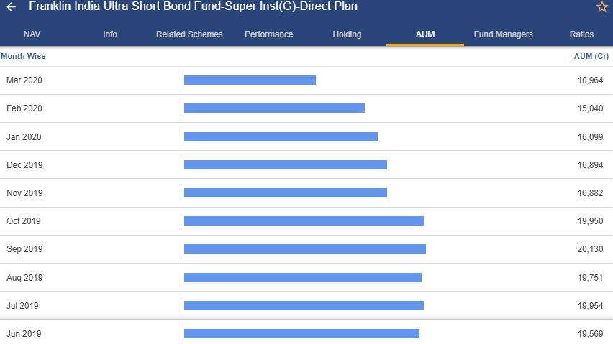613x344 pixels.
Task: Switch to the Info tab
Action: pyautogui.click(x=110, y=34)
